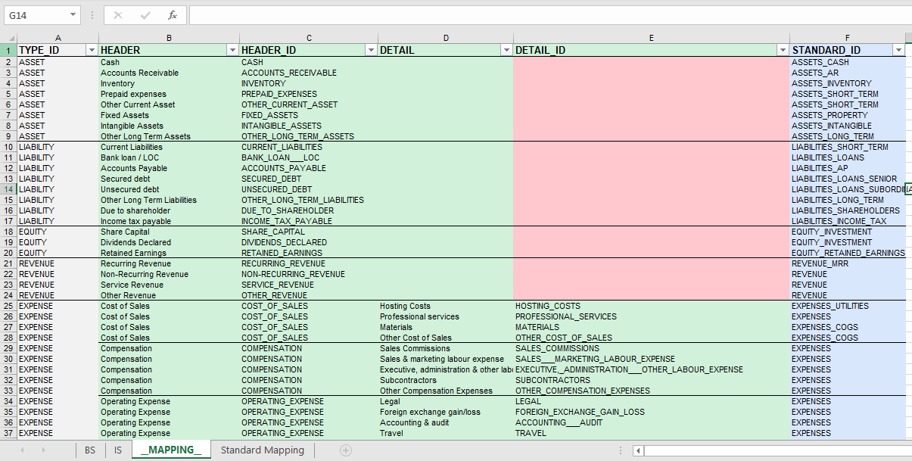
Task: Open DETAIL column filter dropdown
Action: (x=506, y=50)
